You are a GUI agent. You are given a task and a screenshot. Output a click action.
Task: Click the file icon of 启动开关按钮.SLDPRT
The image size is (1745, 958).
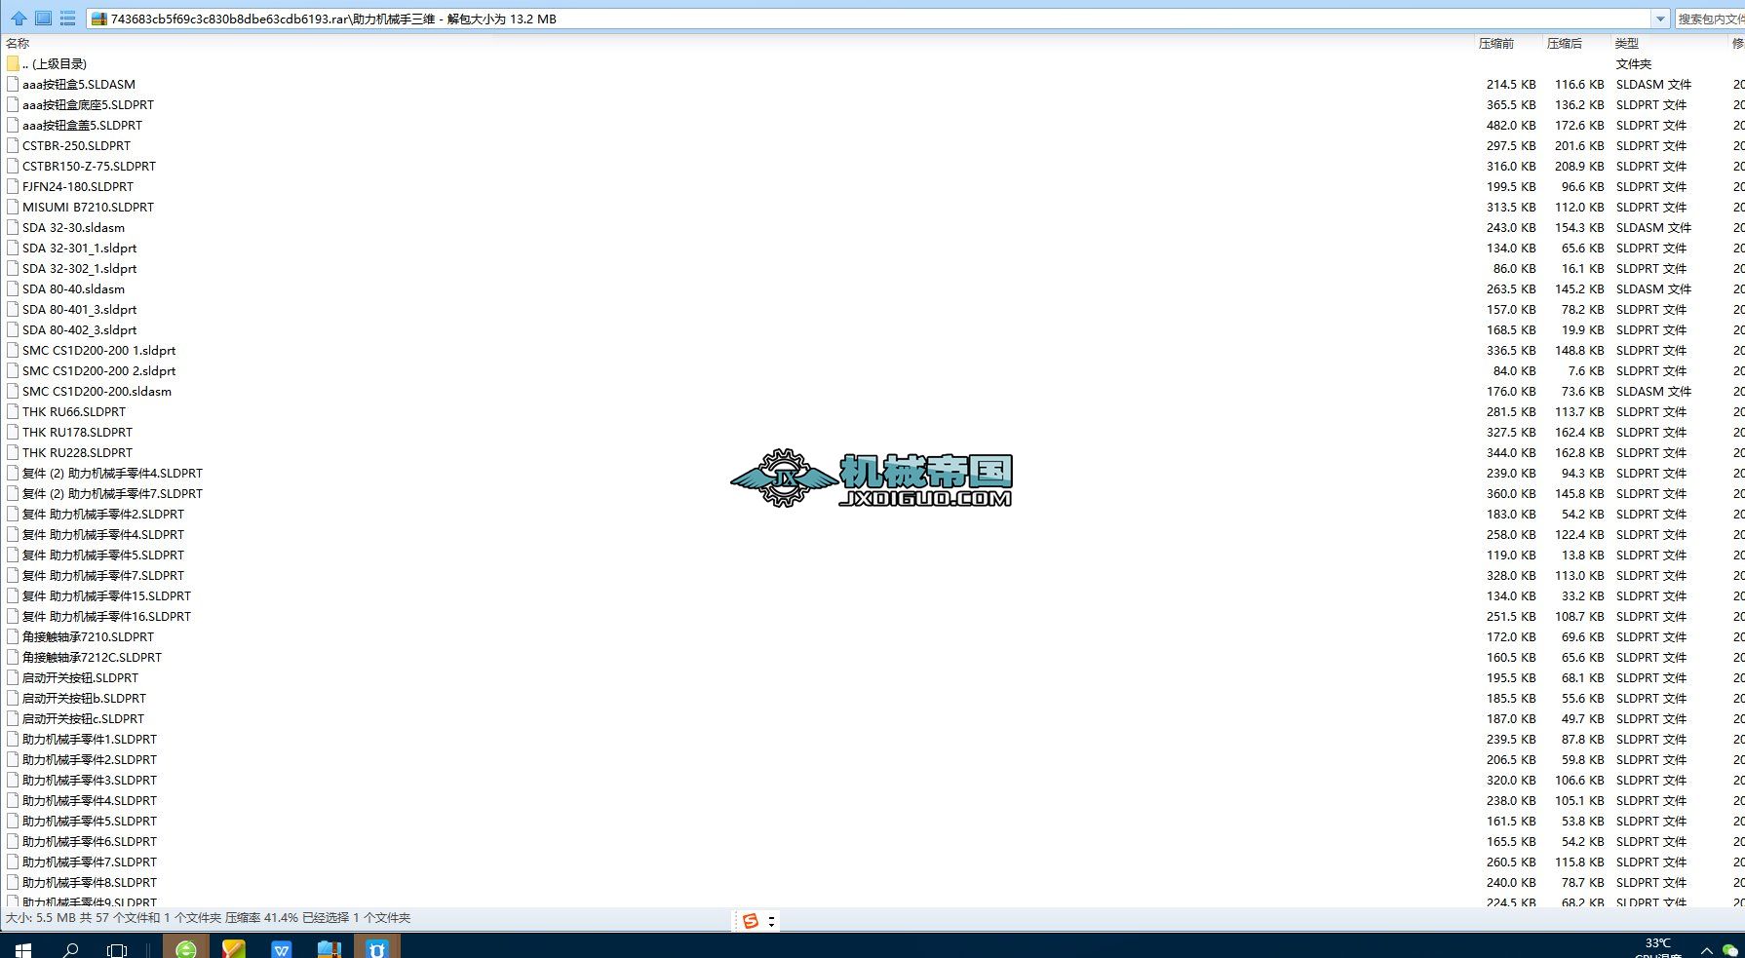coord(13,677)
